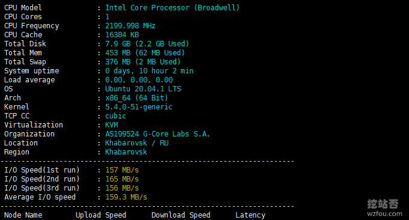Select the Region label

coord(17,152)
